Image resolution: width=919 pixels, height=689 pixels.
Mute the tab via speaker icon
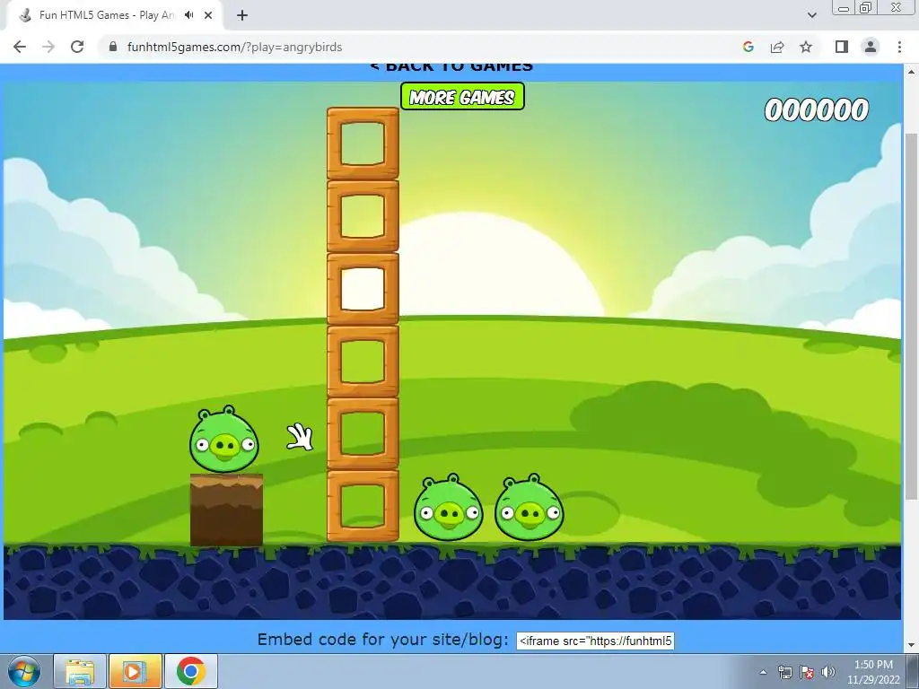click(x=188, y=15)
